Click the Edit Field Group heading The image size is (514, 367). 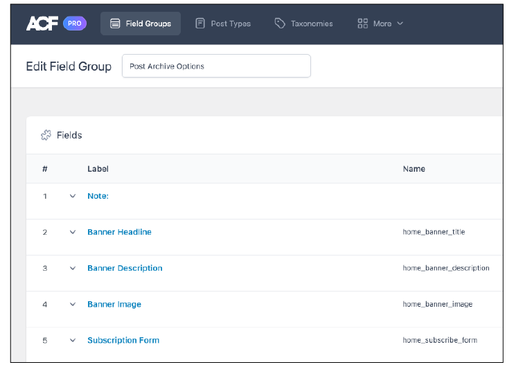point(69,66)
